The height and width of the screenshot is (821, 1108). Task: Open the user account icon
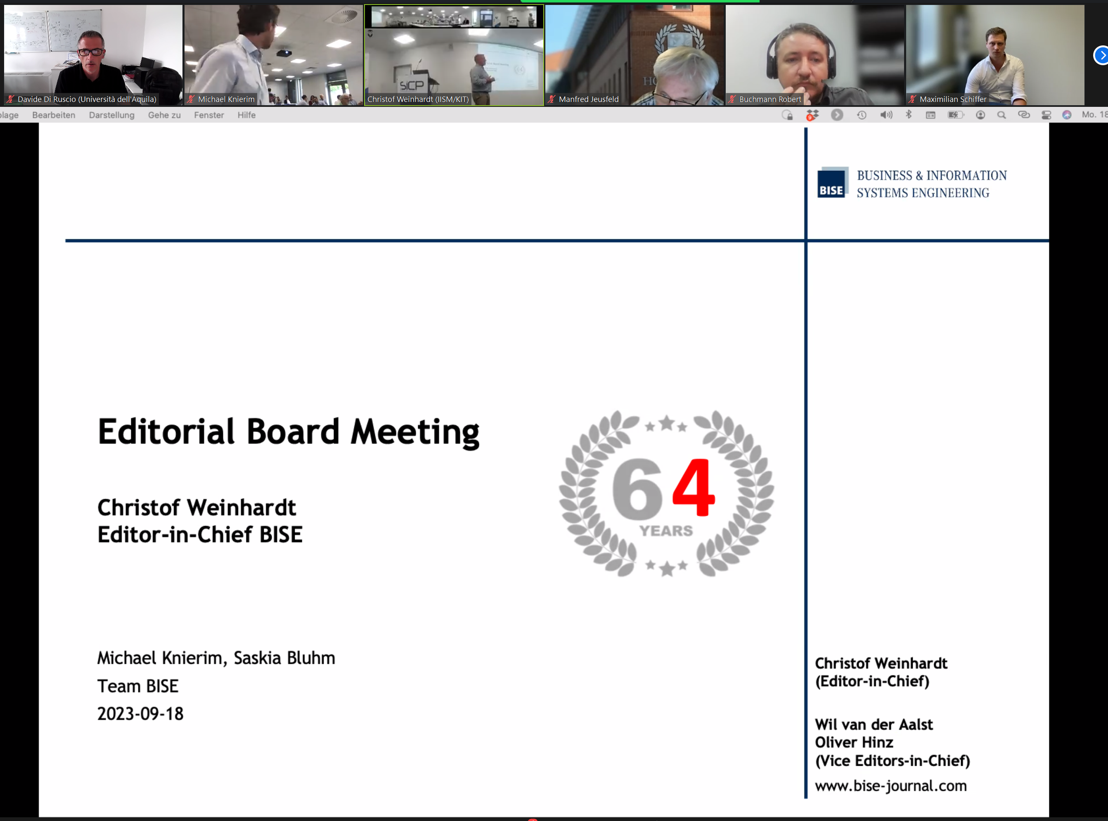tap(980, 115)
